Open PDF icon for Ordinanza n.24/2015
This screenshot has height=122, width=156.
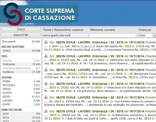(x=46, y=42)
